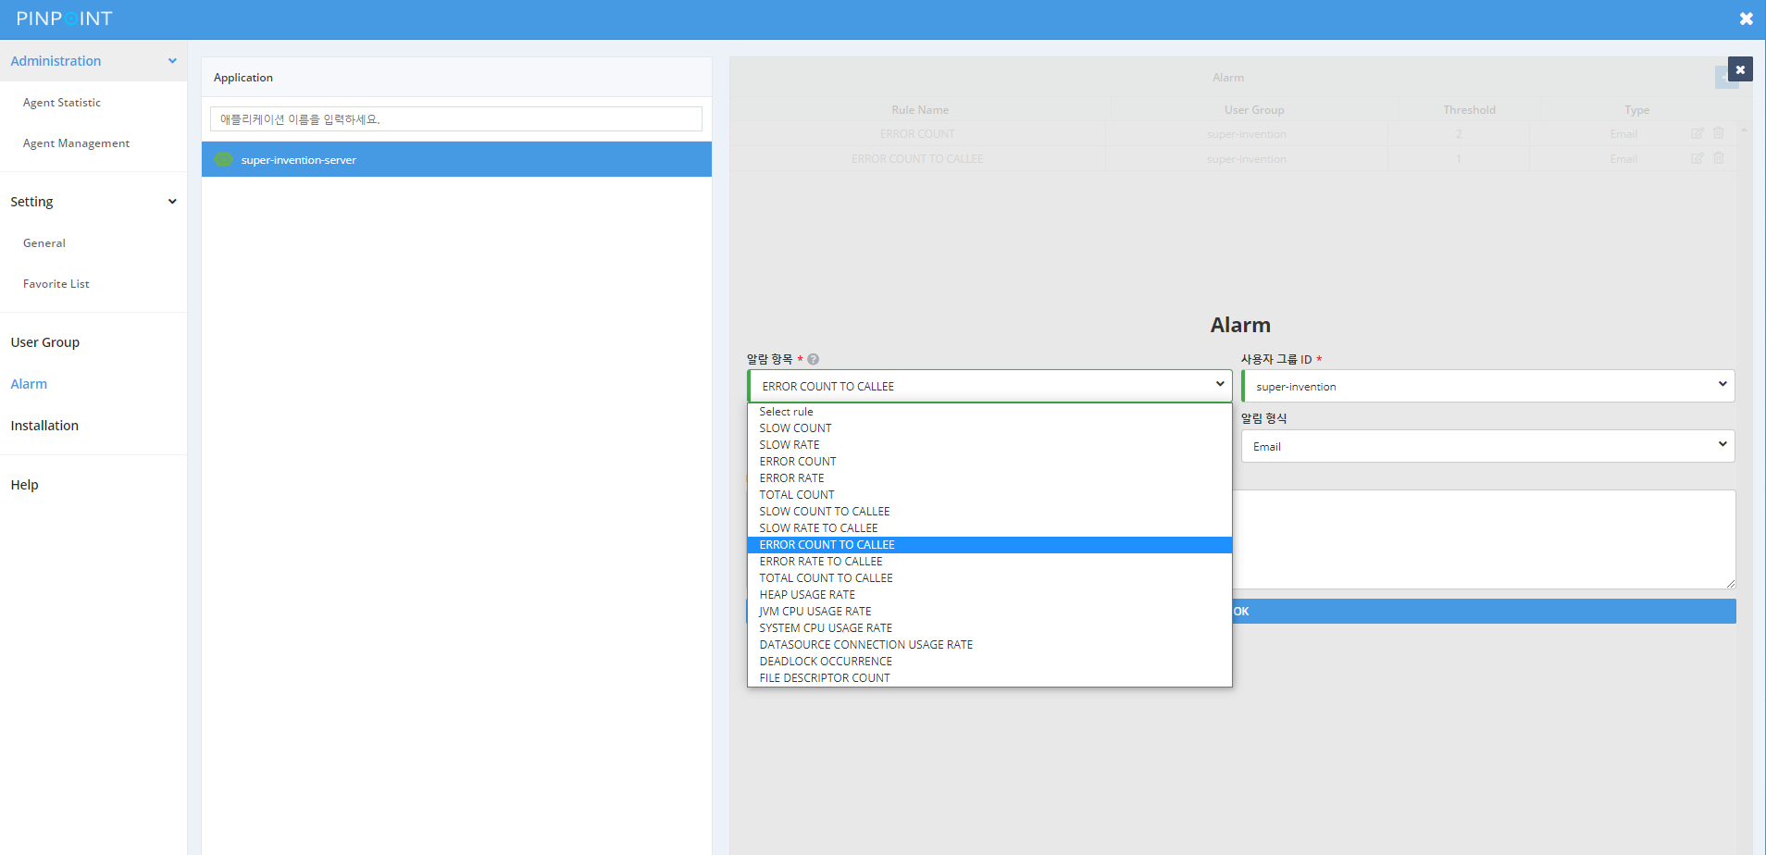The image size is (1766, 855).
Task: Click edit icon for ERROR COUNT TO CALLEE row
Action: [1697, 159]
